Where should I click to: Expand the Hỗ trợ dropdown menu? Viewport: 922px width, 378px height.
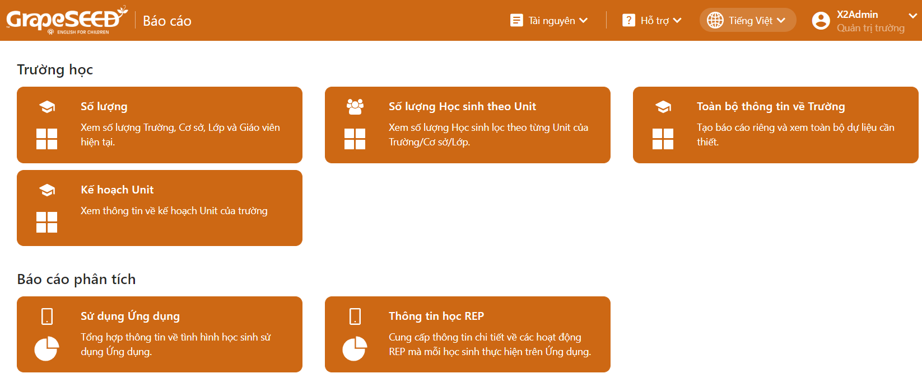click(x=677, y=20)
